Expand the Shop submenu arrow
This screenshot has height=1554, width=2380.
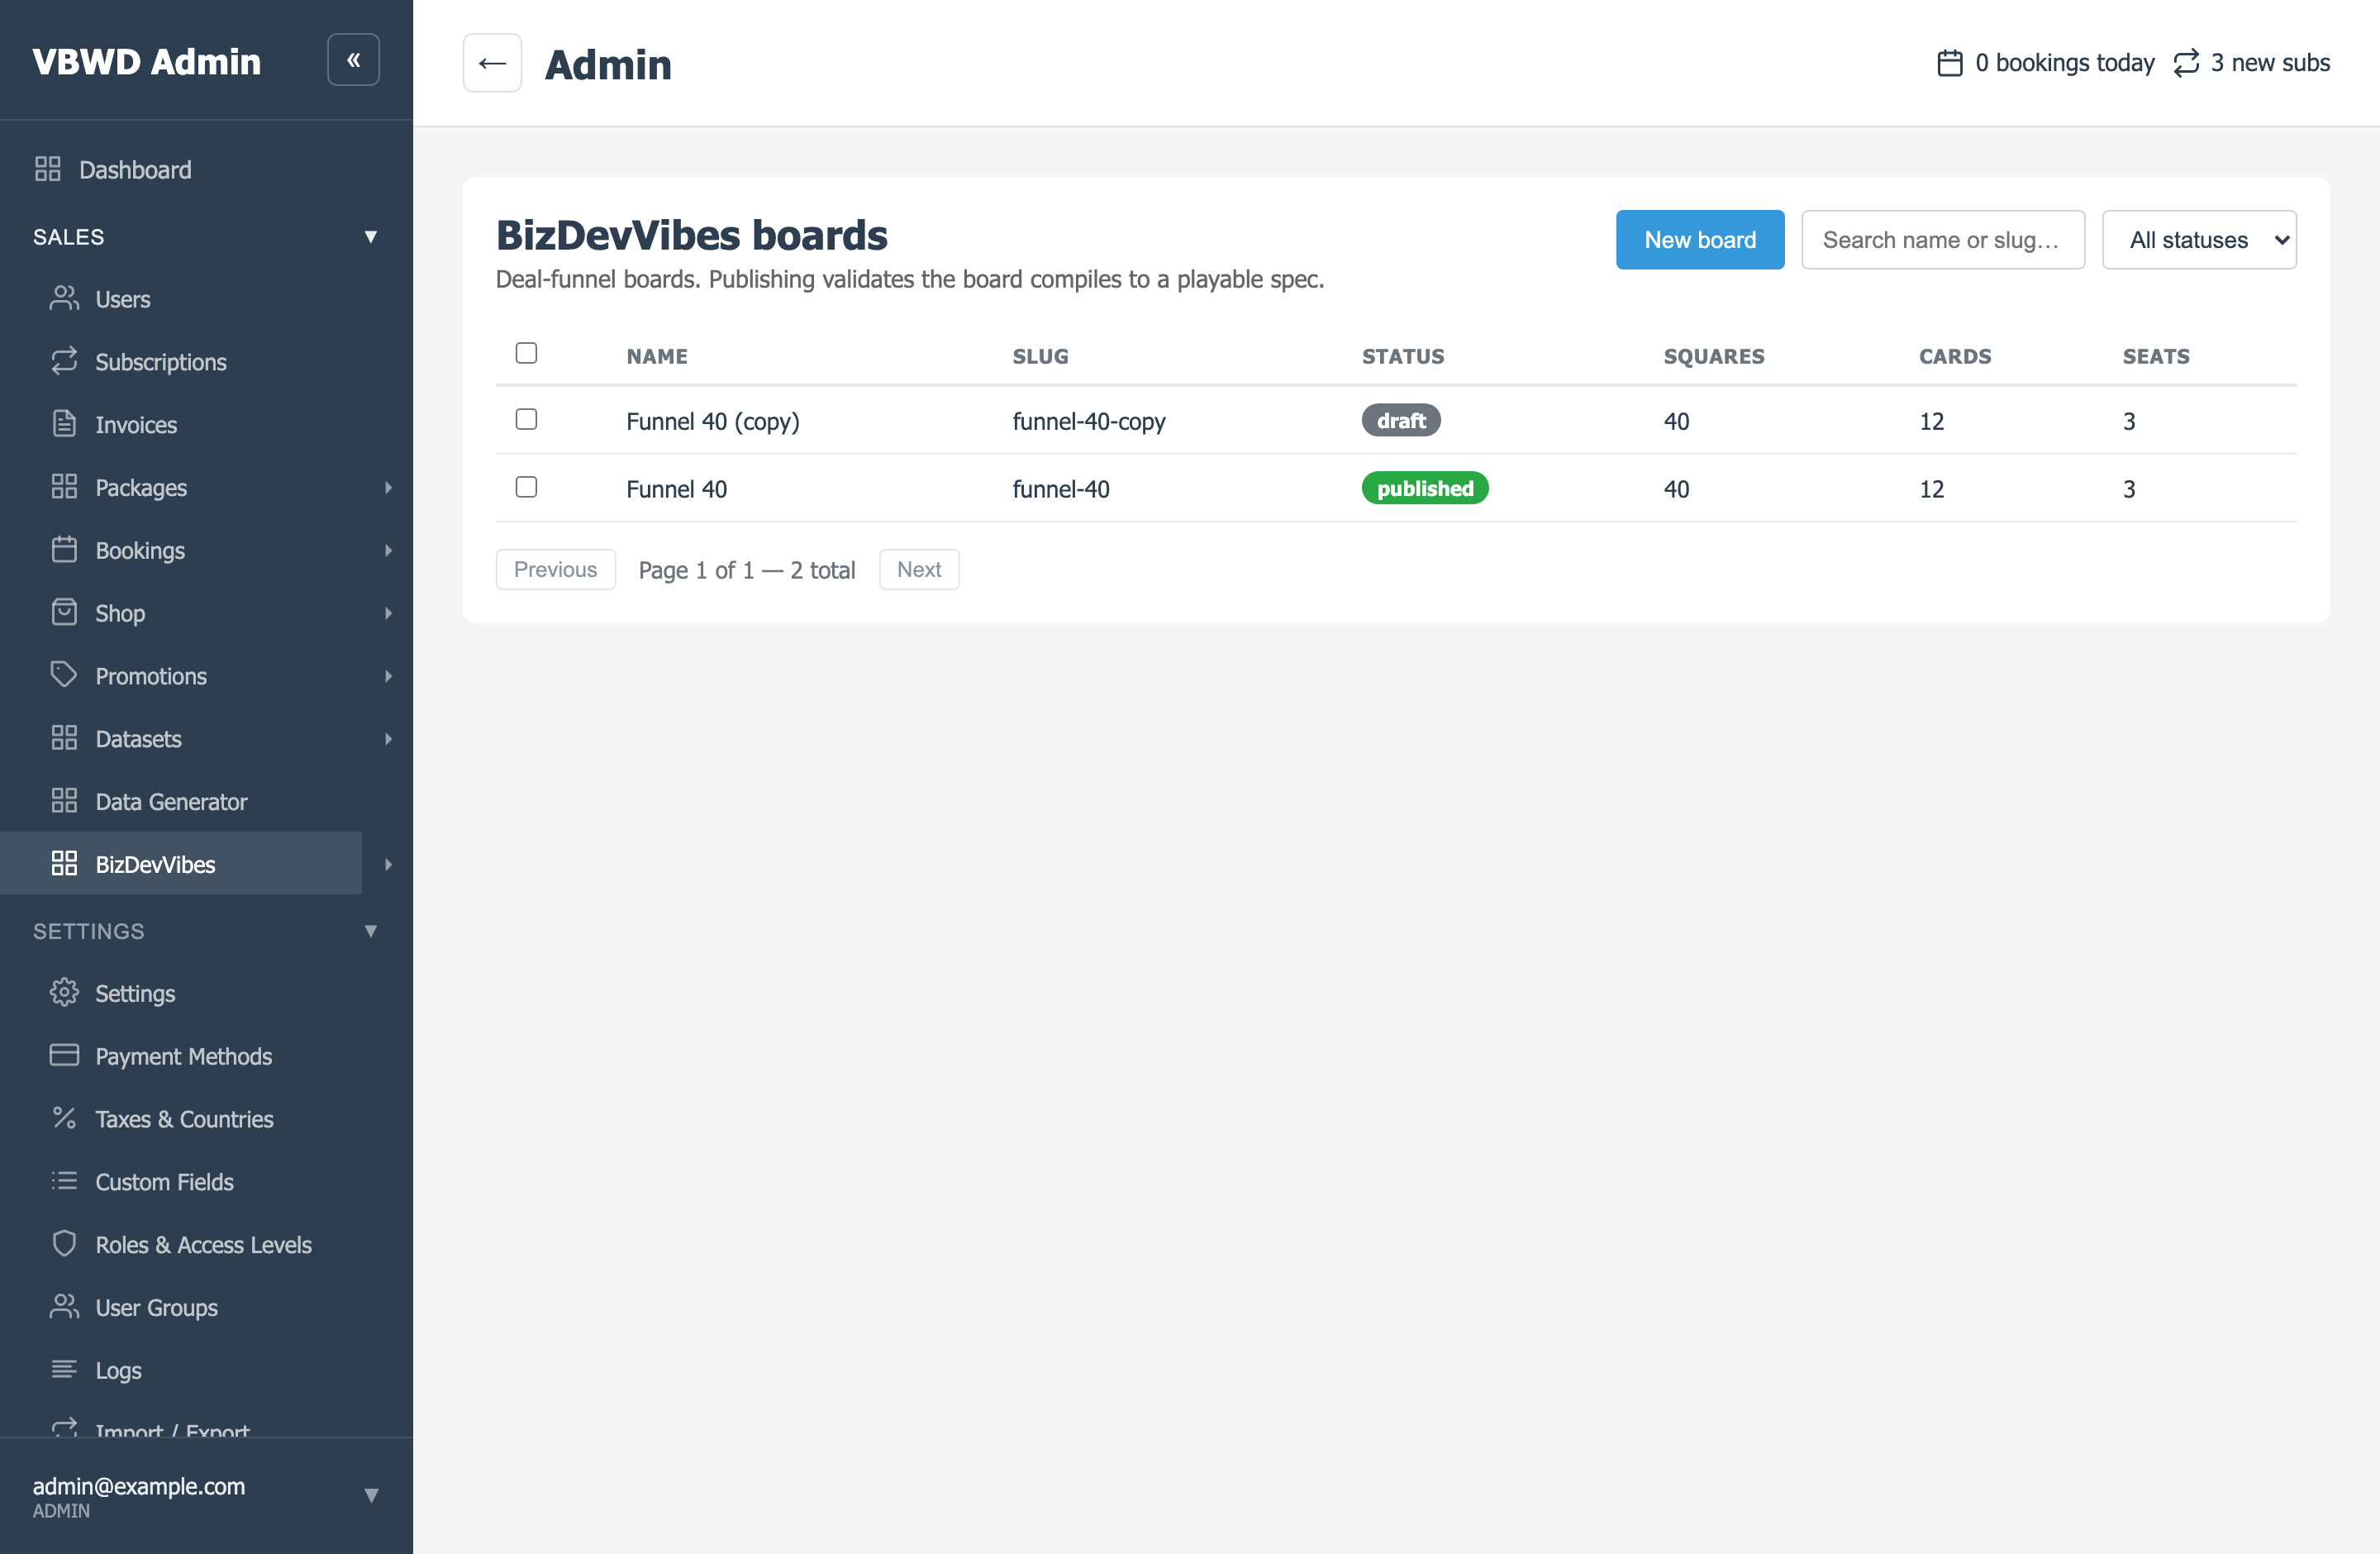point(388,613)
